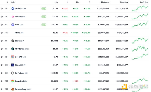The width and height of the screenshot is (151, 92).
Task: Toggle favorite star for 0x Protocol
Action: (2, 73)
